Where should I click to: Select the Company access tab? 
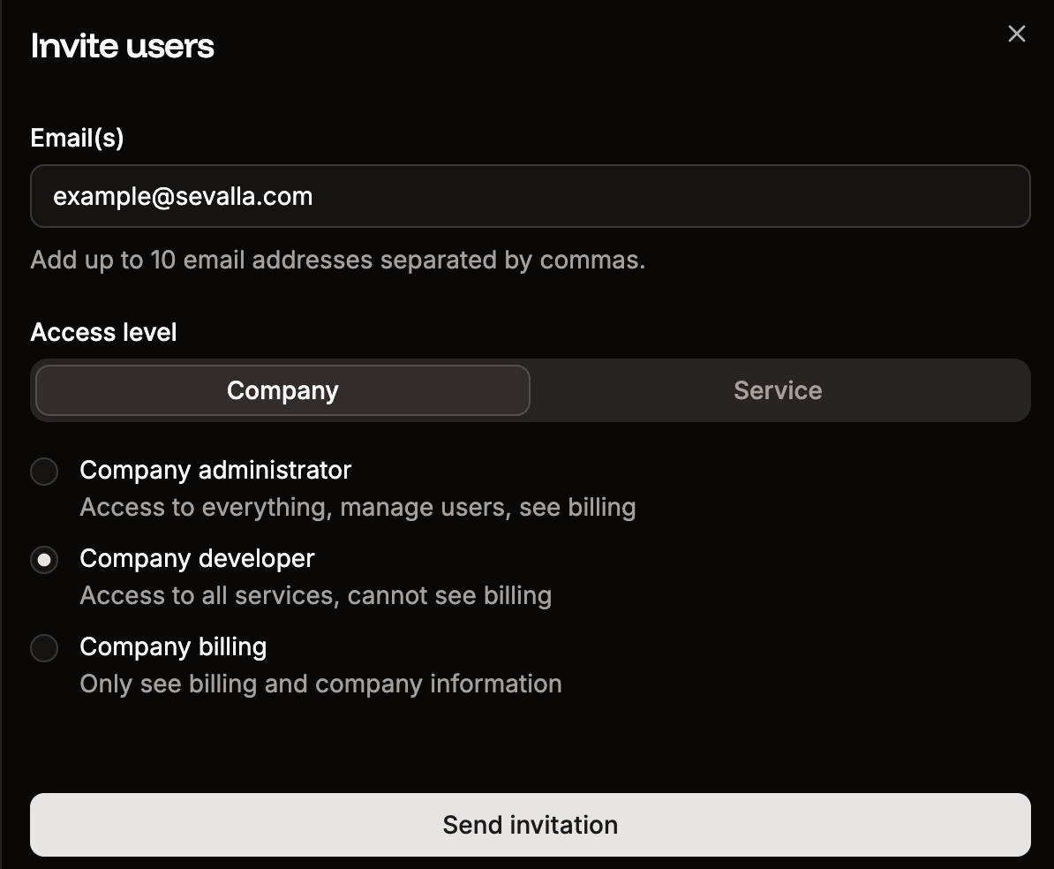coord(282,389)
